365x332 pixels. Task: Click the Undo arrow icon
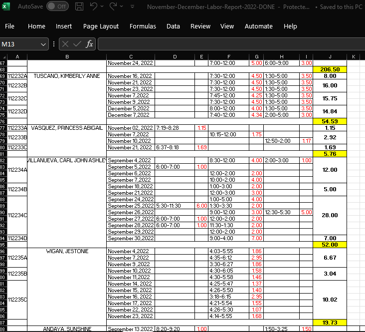point(93,6)
